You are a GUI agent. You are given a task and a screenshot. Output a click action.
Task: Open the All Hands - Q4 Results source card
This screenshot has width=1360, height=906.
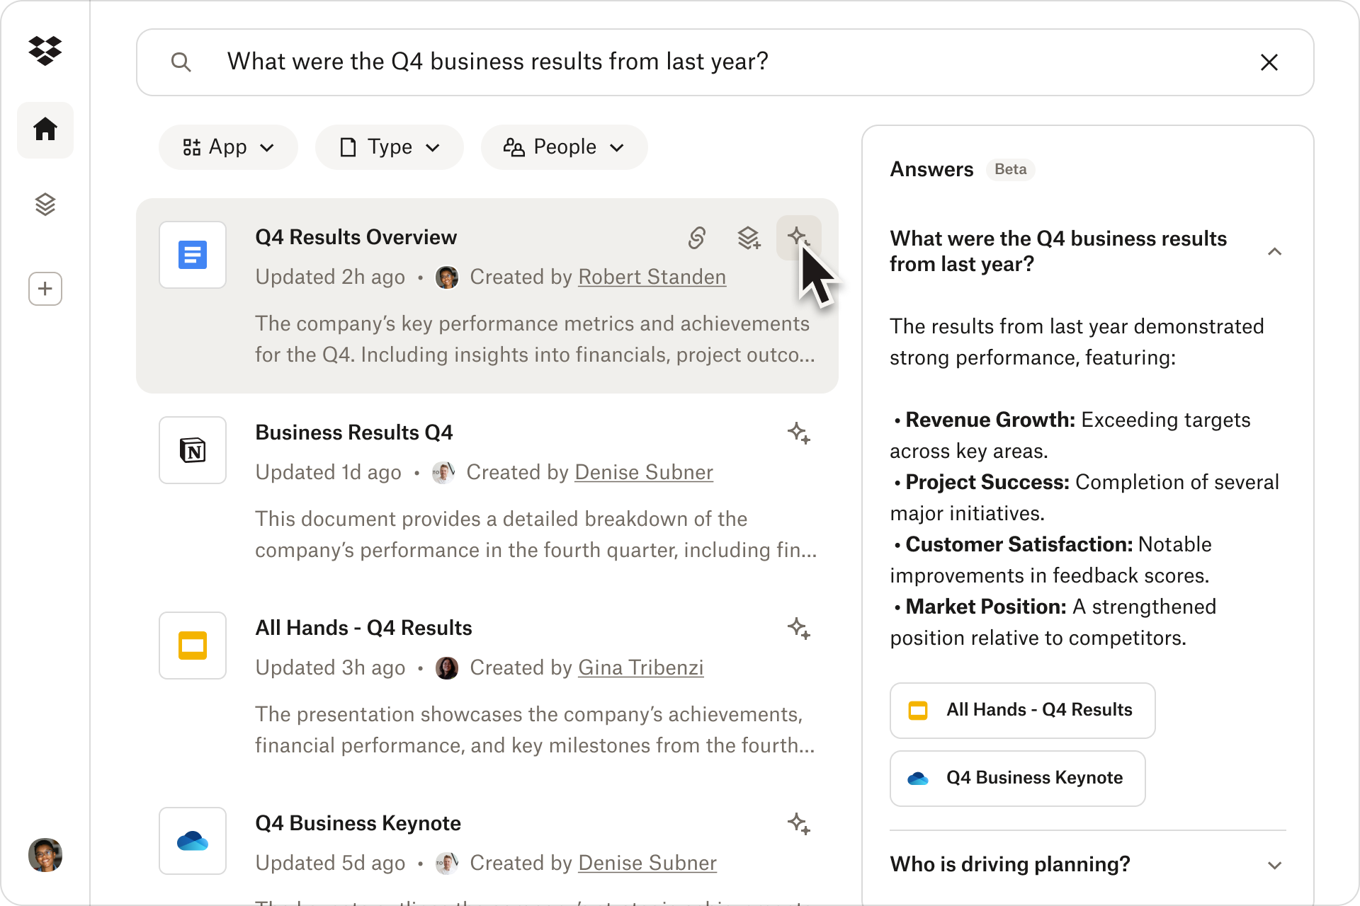point(1022,710)
